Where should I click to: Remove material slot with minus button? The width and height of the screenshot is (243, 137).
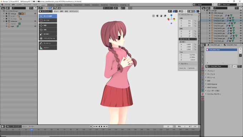pyautogui.click(x=240, y=52)
